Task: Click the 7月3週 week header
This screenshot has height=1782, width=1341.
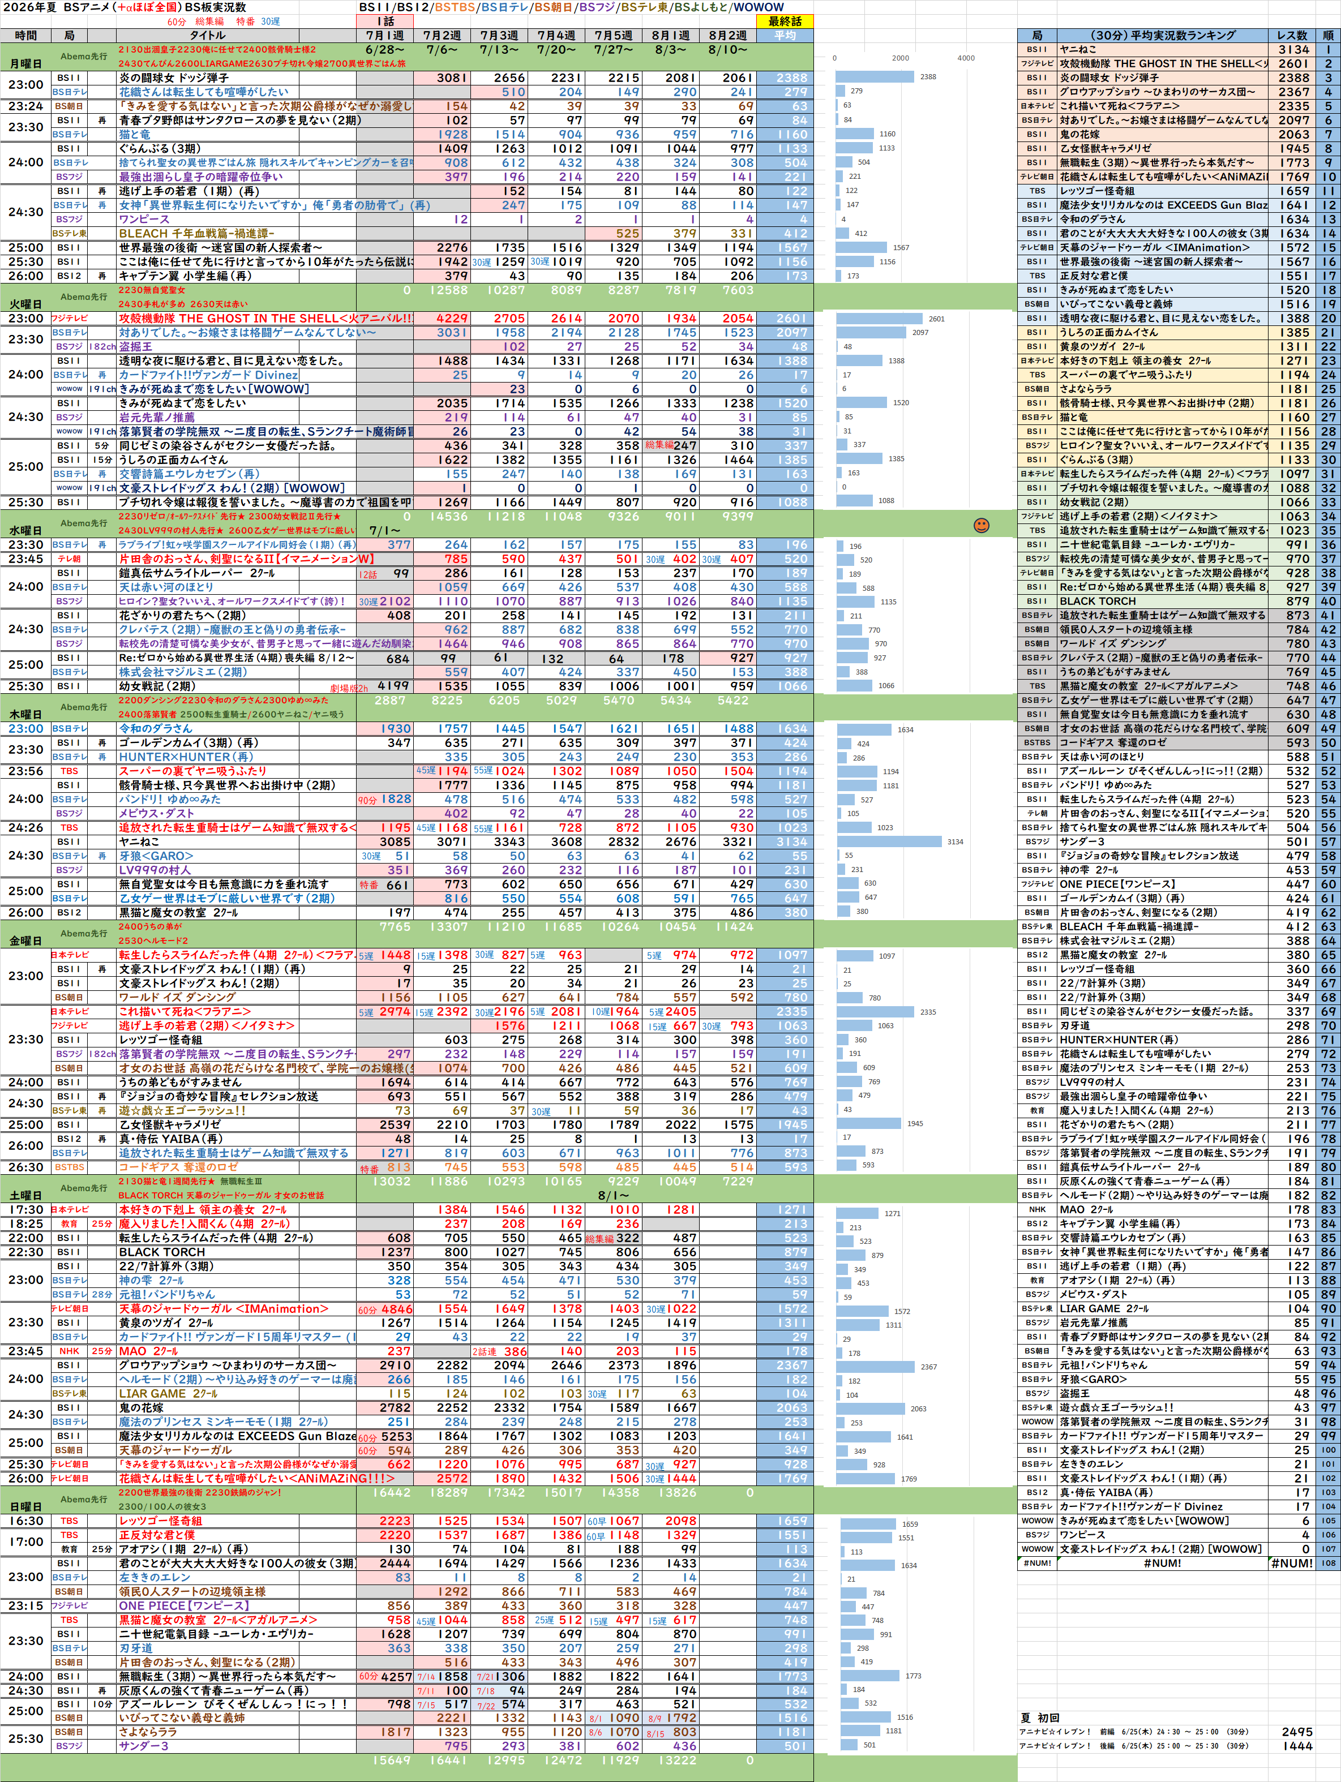Action: (x=499, y=36)
